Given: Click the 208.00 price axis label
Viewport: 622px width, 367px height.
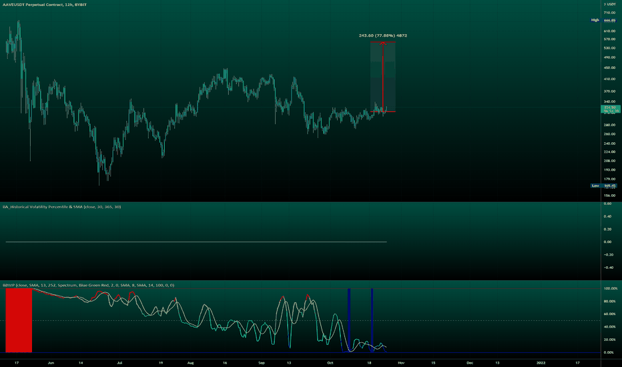Looking at the screenshot, I should [610, 161].
